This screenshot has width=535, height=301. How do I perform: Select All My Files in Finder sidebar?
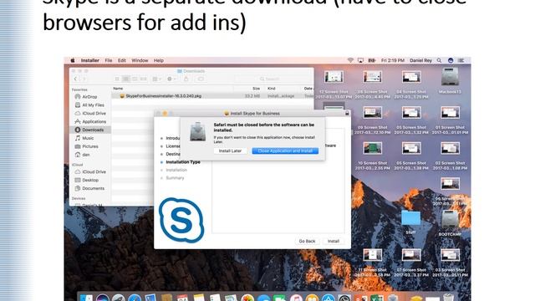point(93,105)
